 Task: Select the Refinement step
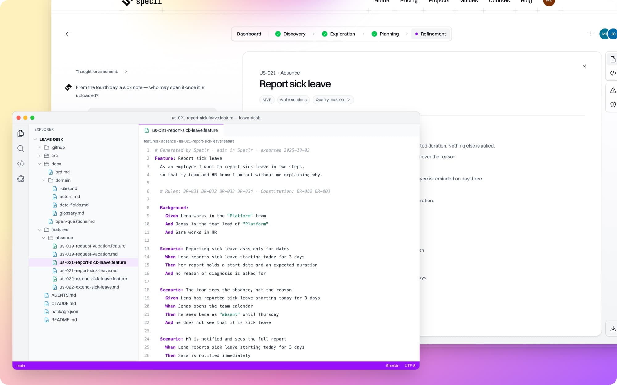click(430, 34)
